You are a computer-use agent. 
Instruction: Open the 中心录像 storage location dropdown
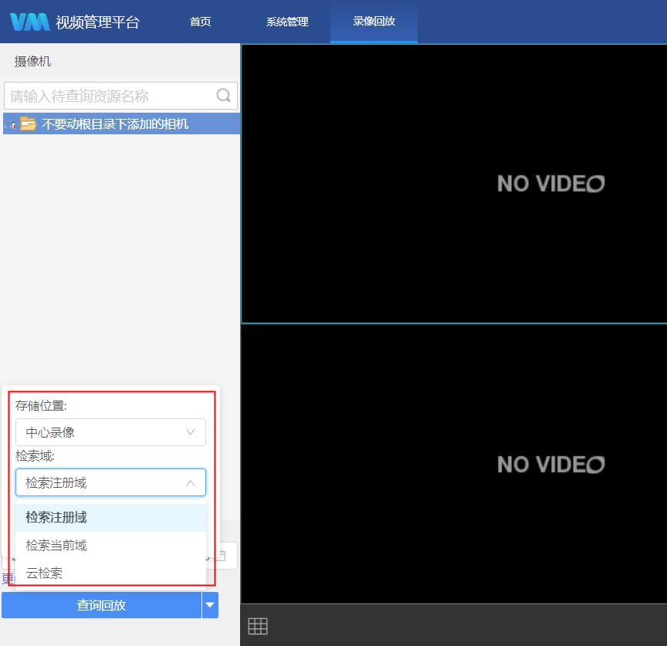[110, 432]
